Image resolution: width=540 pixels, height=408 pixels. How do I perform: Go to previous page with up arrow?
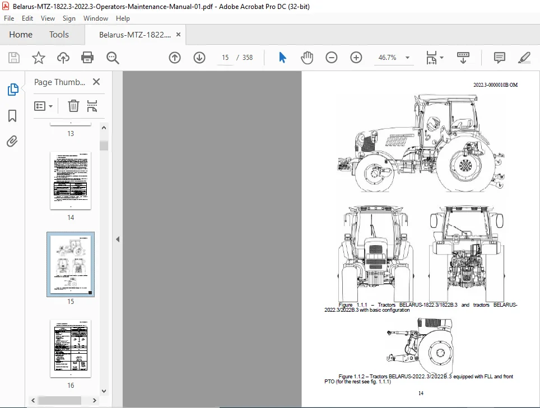click(175, 58)
